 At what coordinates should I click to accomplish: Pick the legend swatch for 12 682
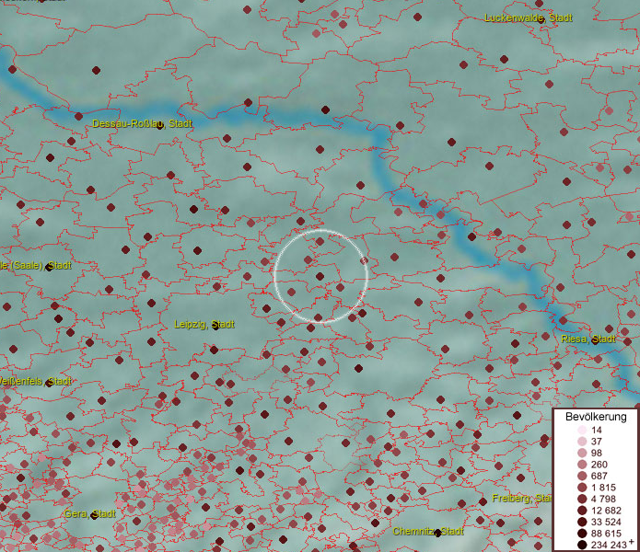pos(582,511)
